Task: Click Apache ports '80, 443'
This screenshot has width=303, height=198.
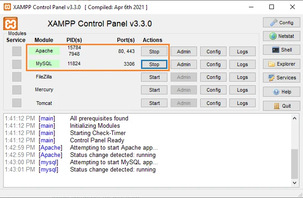Action: 126,51
